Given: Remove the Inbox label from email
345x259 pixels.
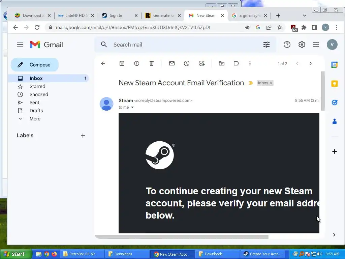Looking at the screenshot, I should click(x=271, y=83).
